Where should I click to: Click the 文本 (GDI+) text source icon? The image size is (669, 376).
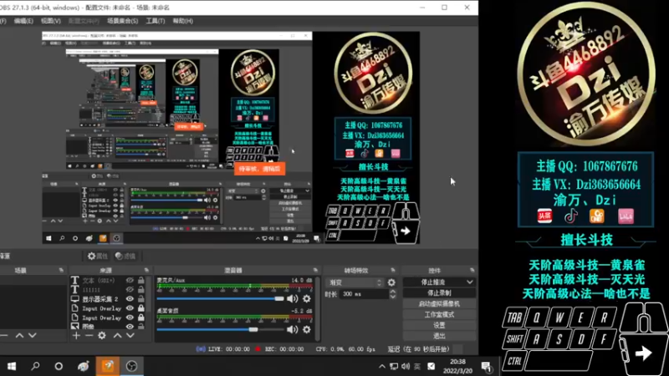click(x=74, y=280)
